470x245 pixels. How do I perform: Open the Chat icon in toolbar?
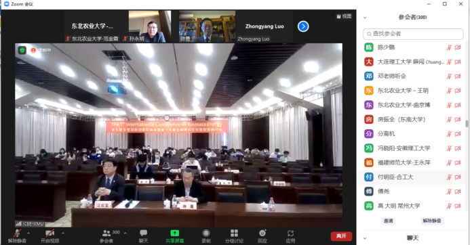click(144, 233)
